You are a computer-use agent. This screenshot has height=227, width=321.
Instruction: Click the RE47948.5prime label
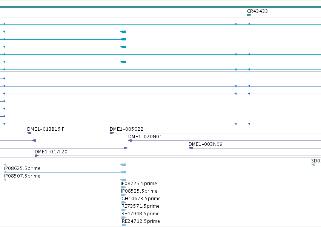(x=140, y=214)
